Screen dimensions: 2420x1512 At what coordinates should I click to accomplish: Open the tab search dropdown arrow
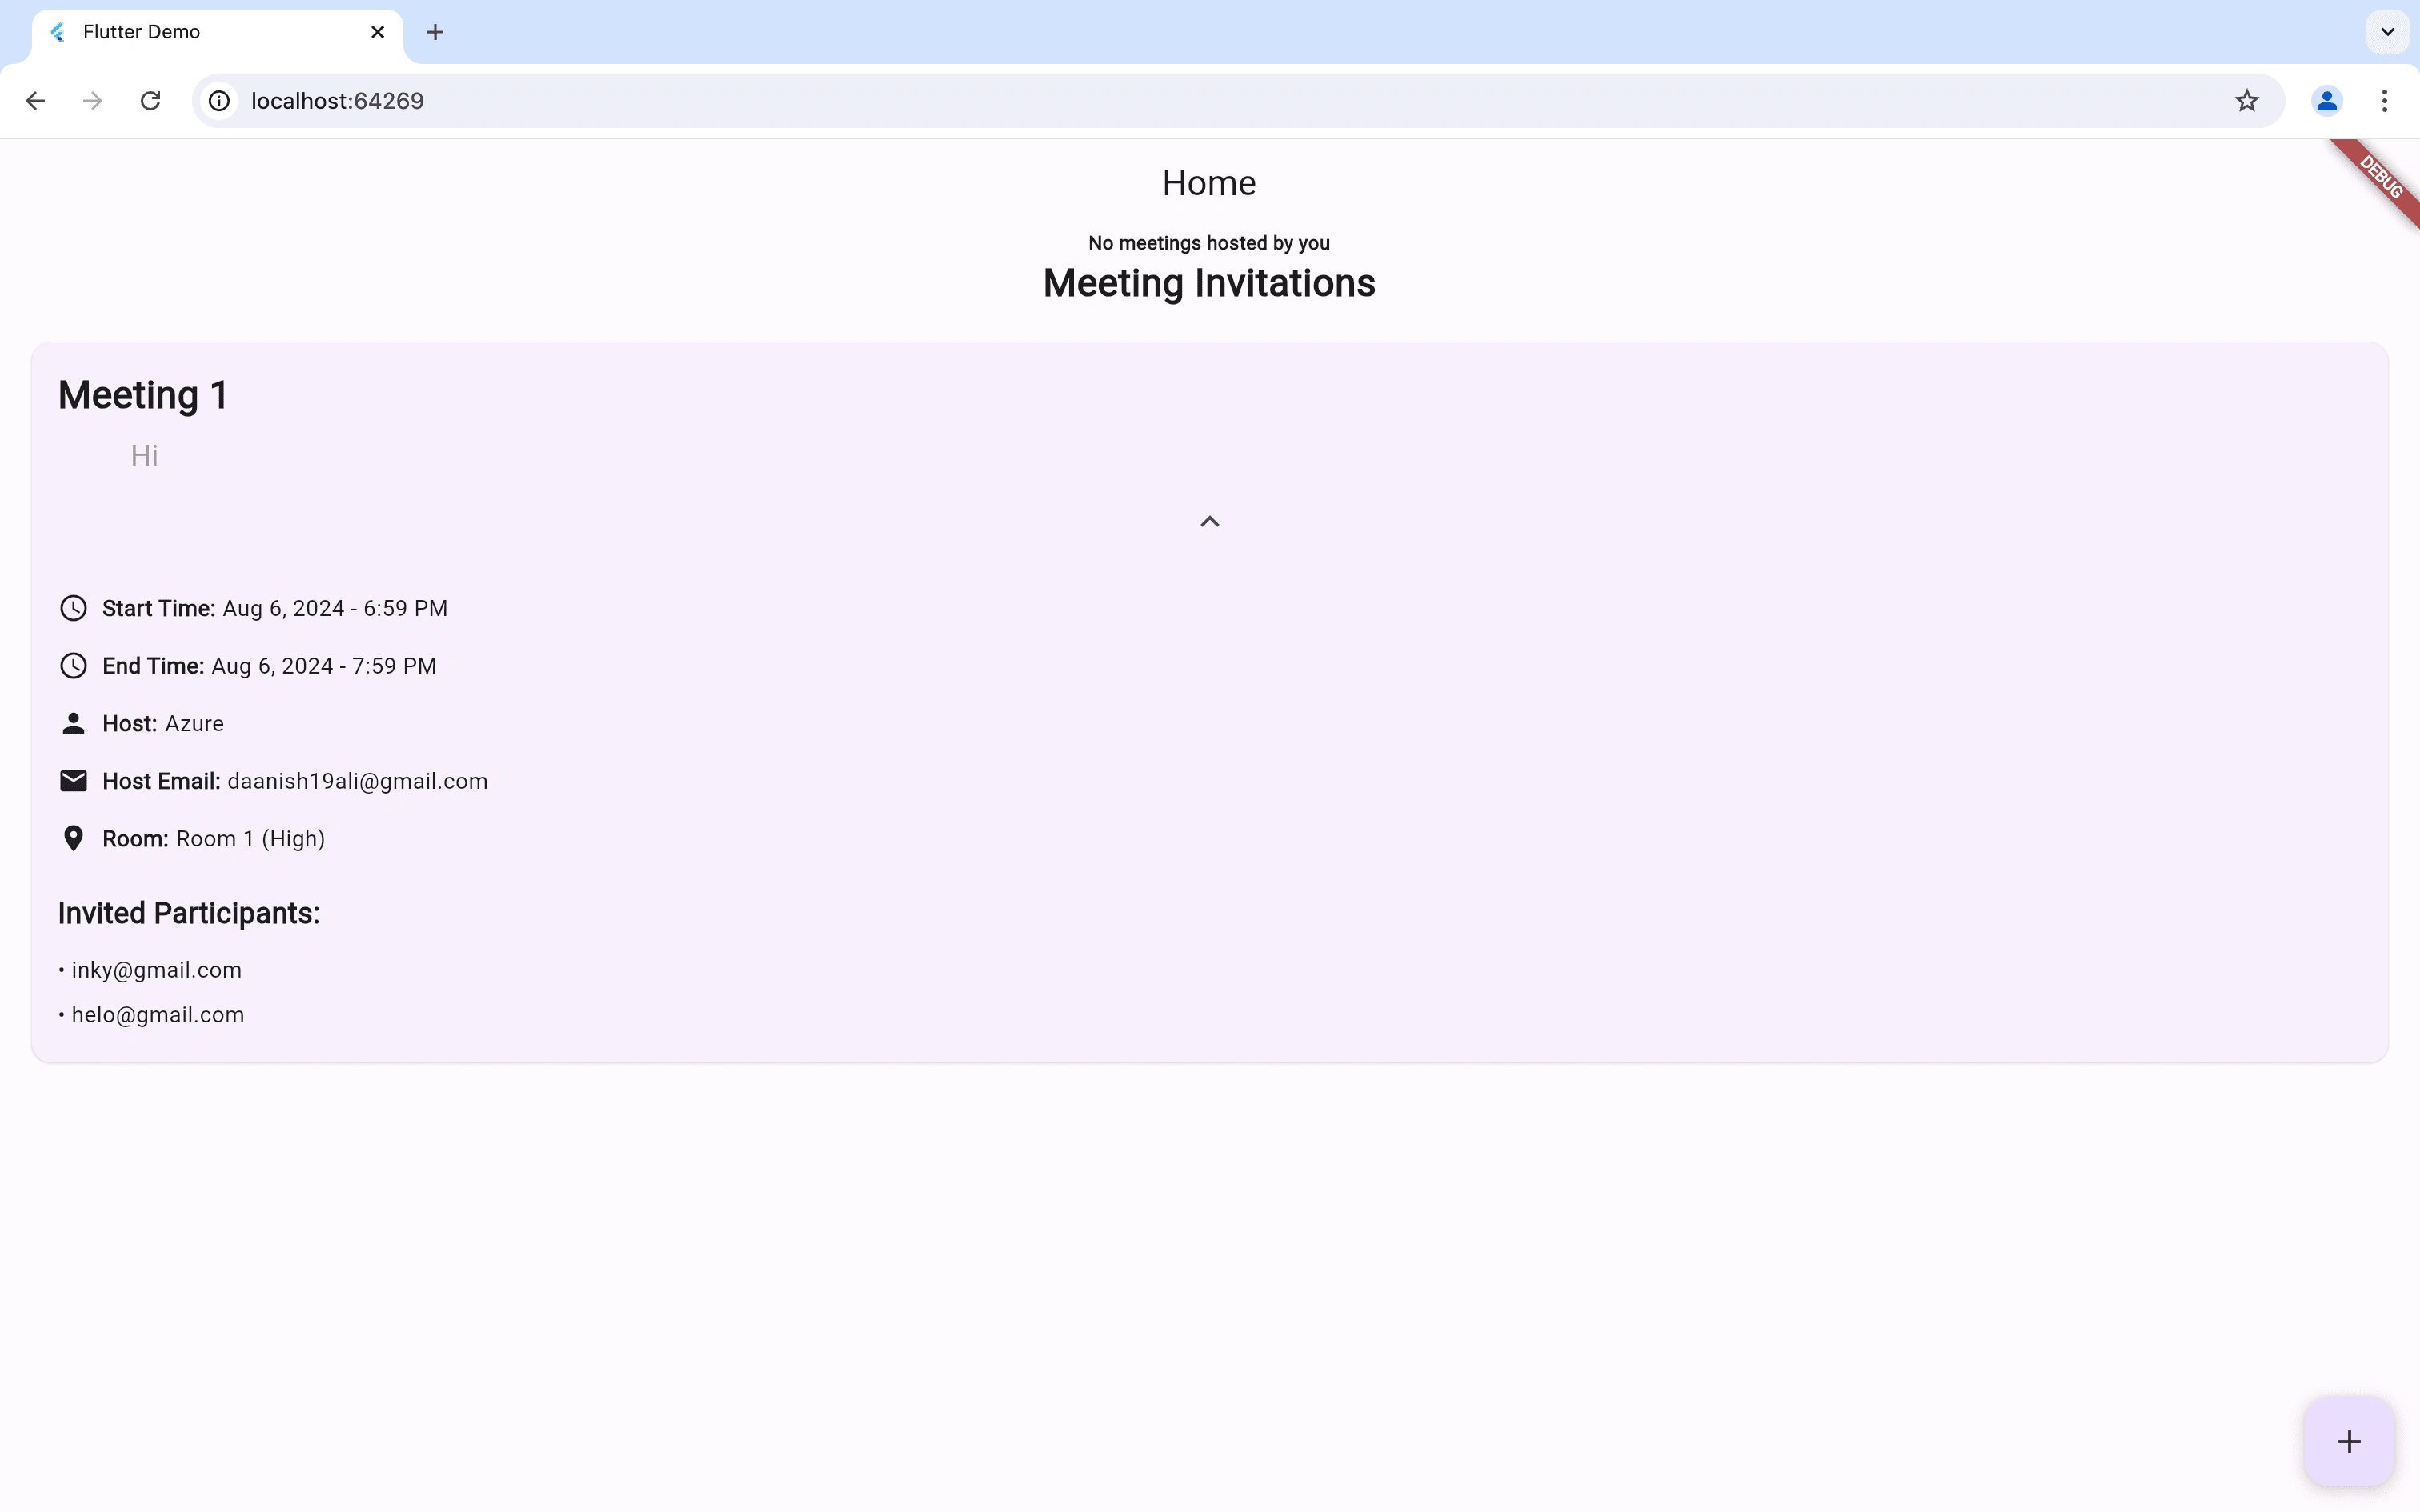(2388, 32)
